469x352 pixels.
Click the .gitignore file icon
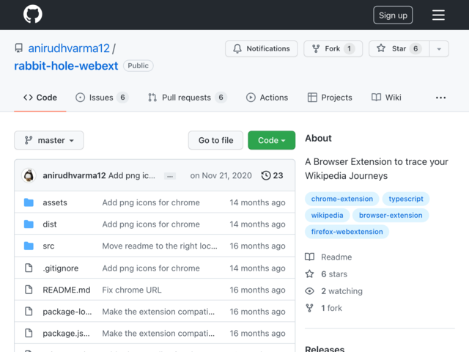29,268
